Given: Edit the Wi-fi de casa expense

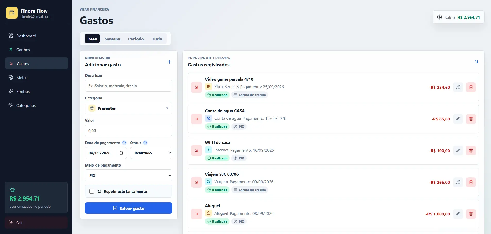Looking at the screenshot, I should (x=458, y=151).
